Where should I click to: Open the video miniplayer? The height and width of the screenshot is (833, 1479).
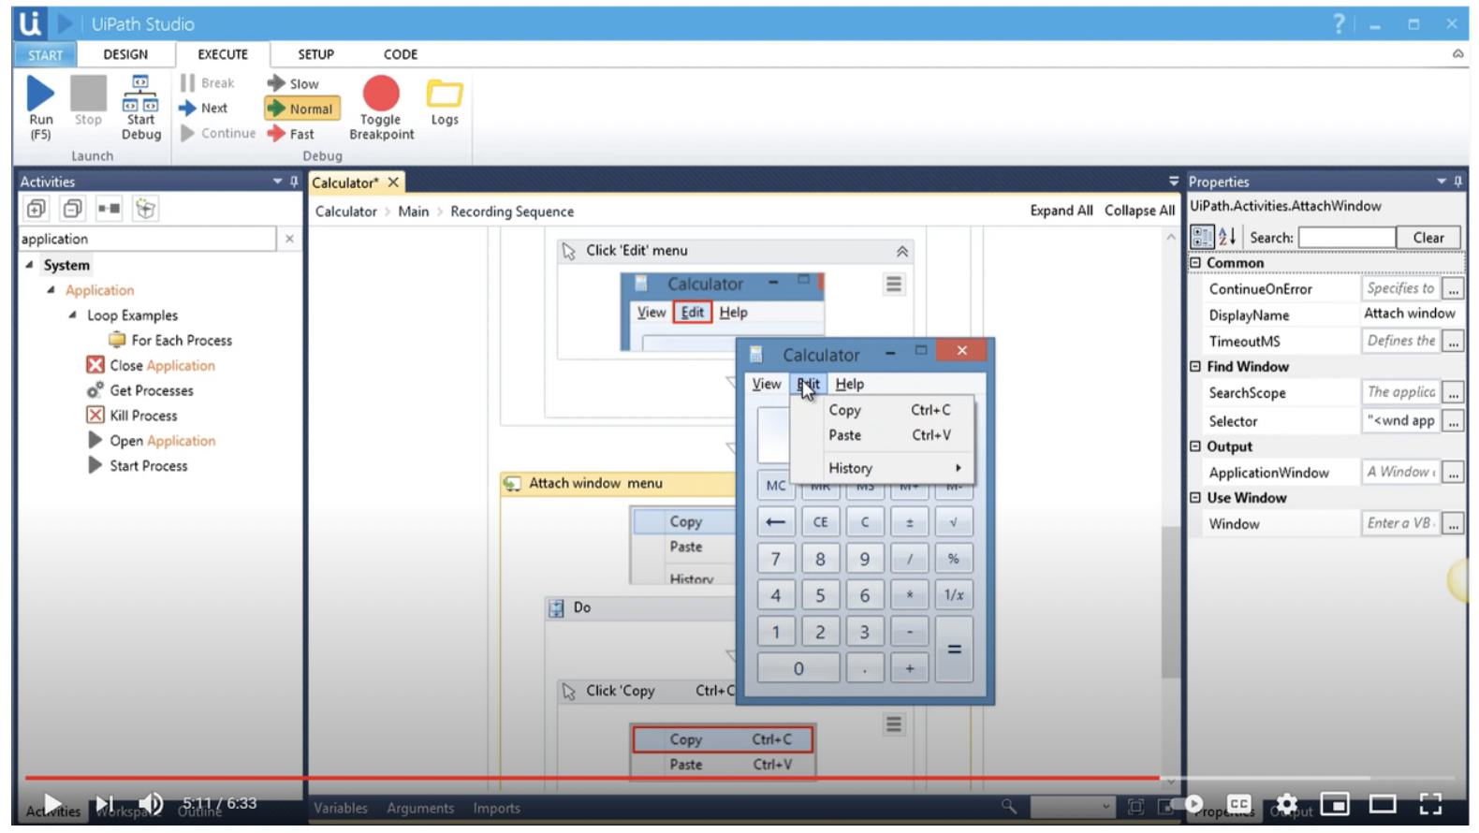tap(1335, 804)
